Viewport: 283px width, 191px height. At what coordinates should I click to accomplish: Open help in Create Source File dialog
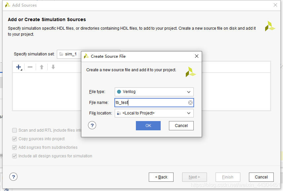click(x=92, y=125)
